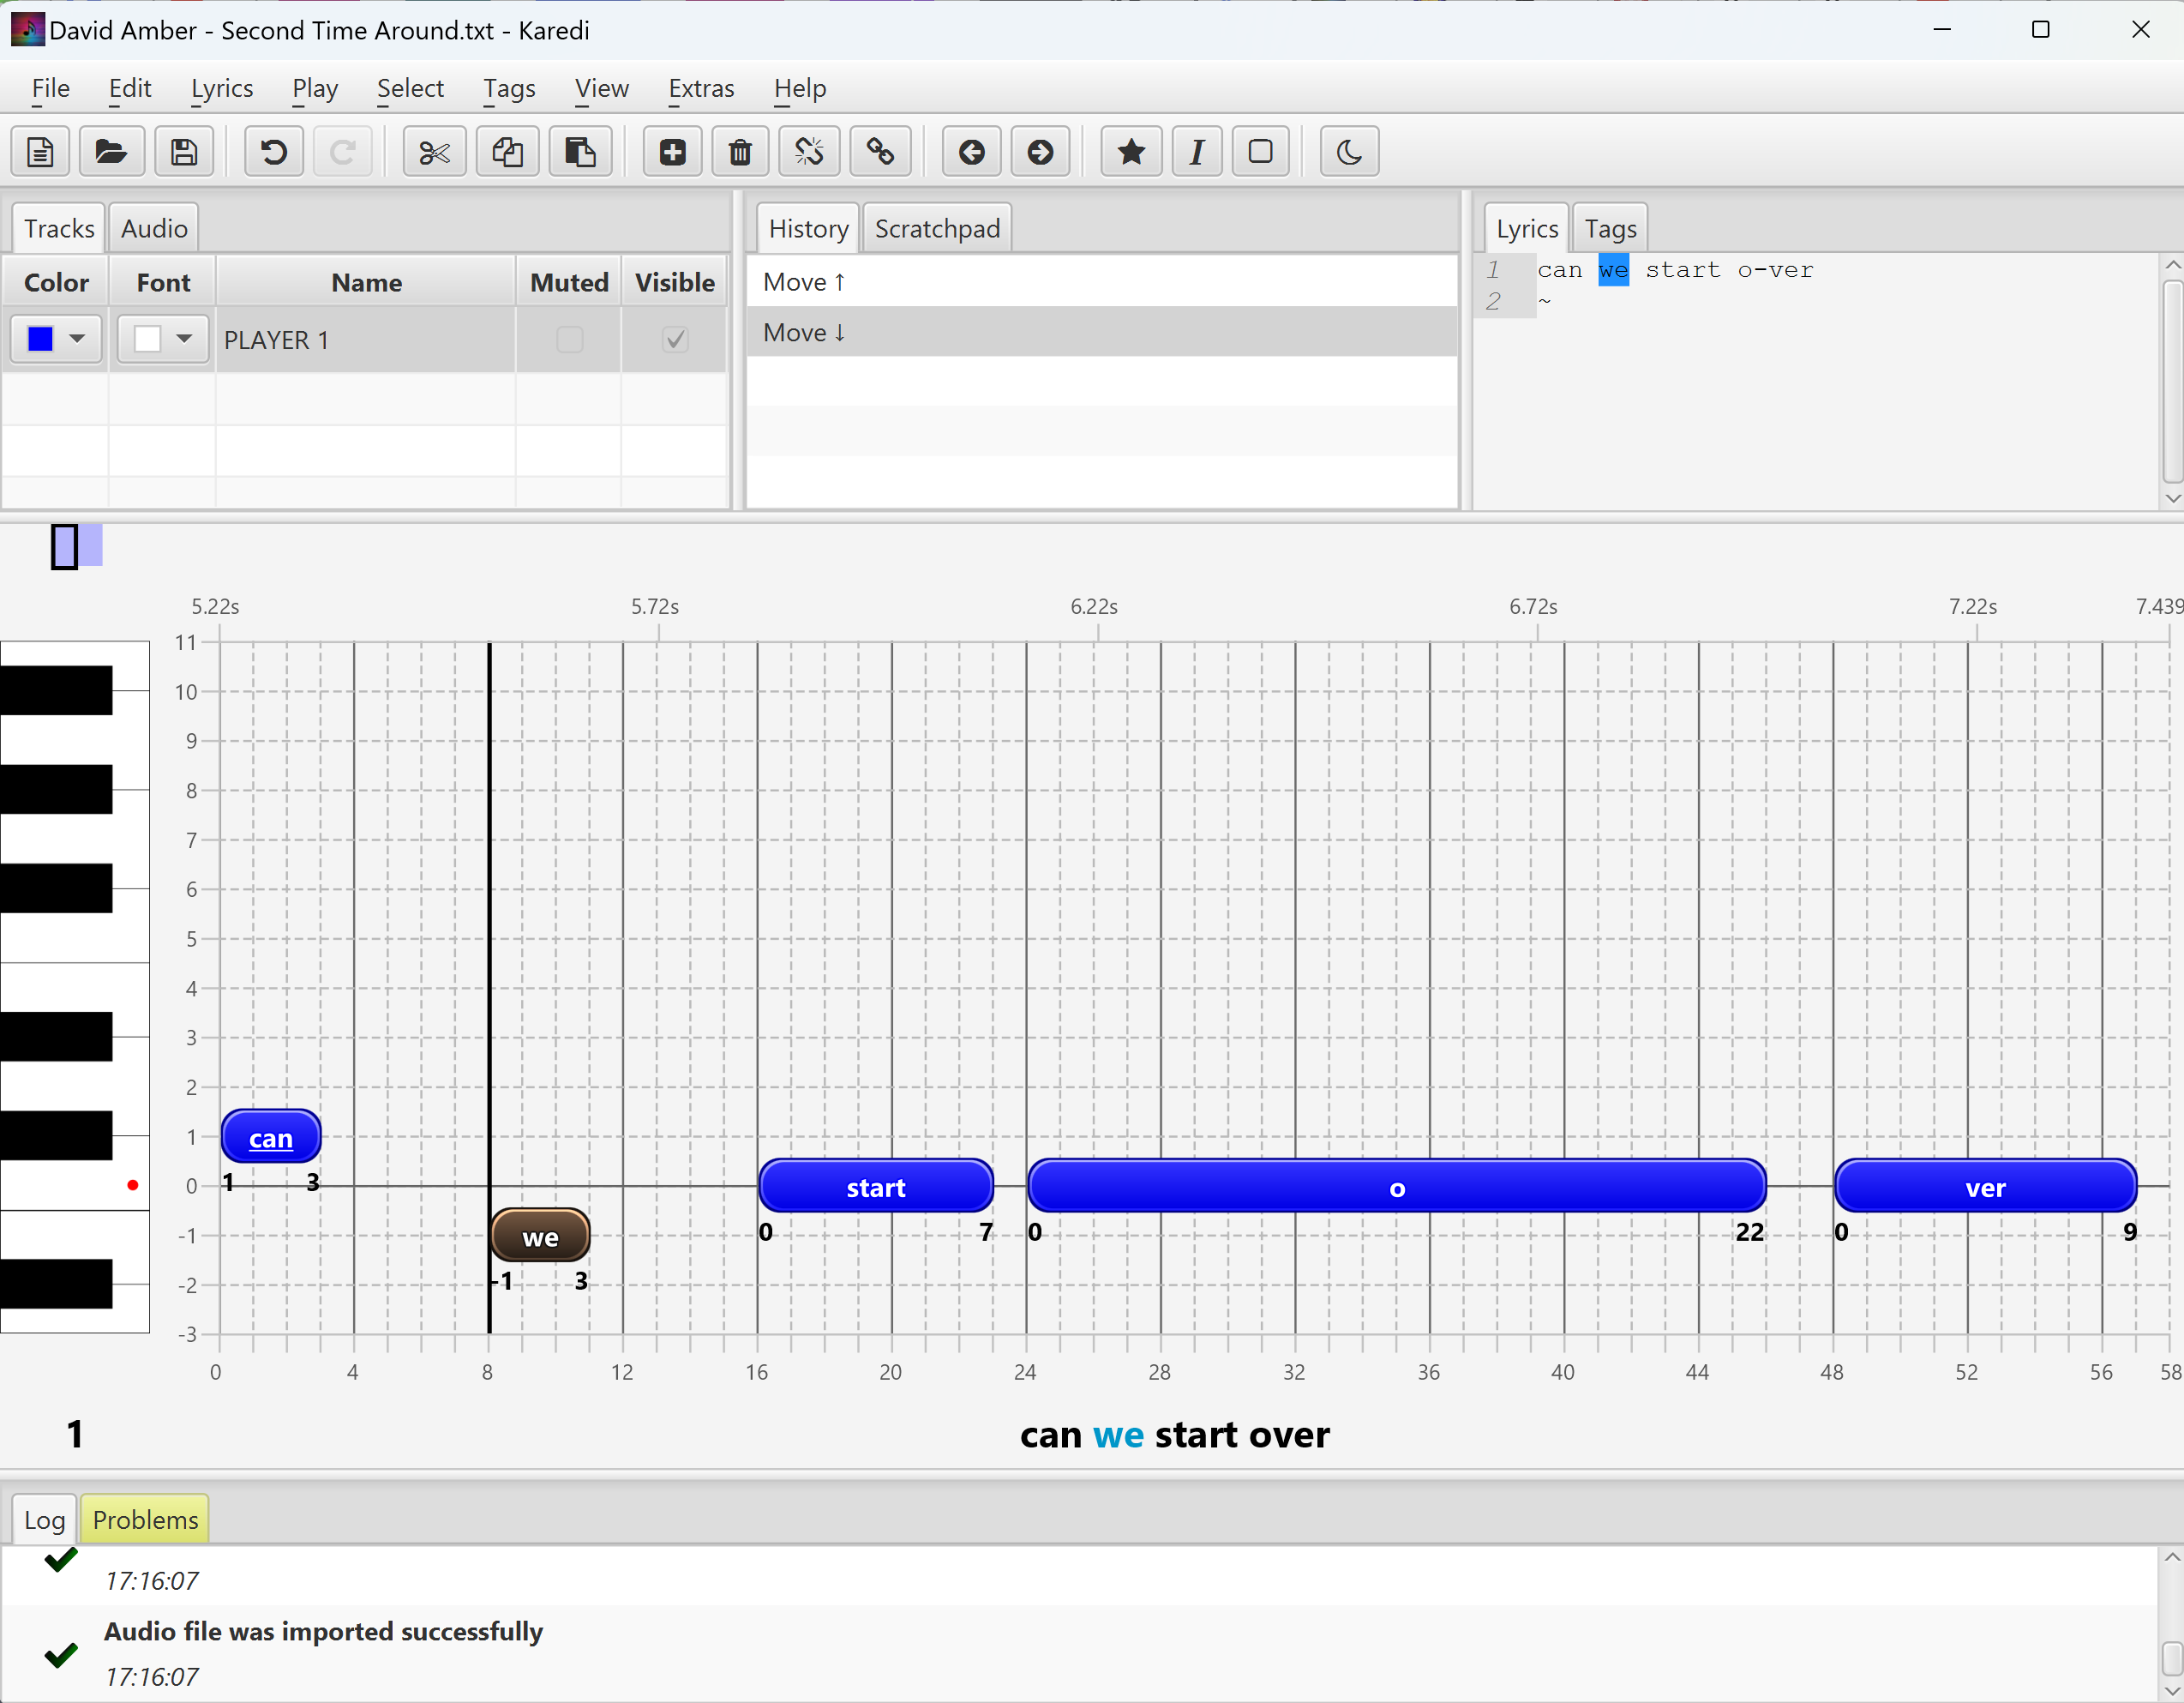Click the Save file toolbar icon
The image size is (2184, 1703).
184,152
